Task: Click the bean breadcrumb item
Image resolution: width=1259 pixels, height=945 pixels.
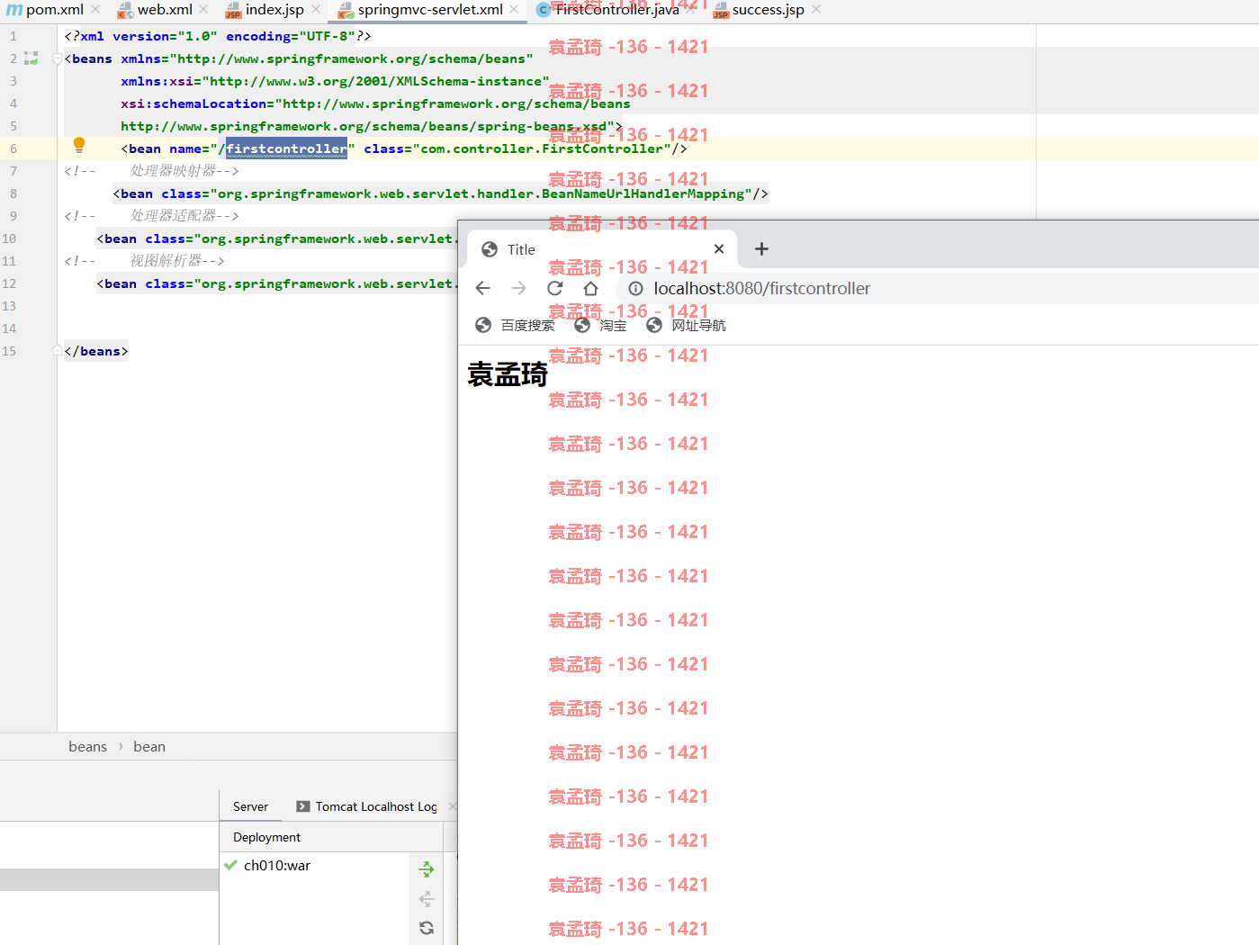Action: point(149,746)
